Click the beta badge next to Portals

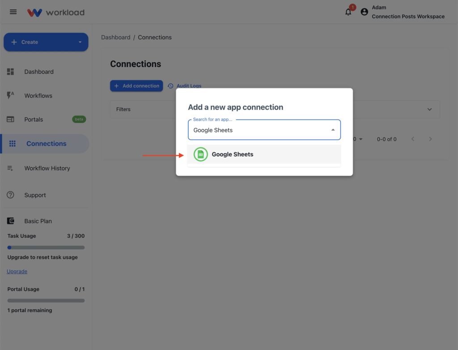pos(79,119)
